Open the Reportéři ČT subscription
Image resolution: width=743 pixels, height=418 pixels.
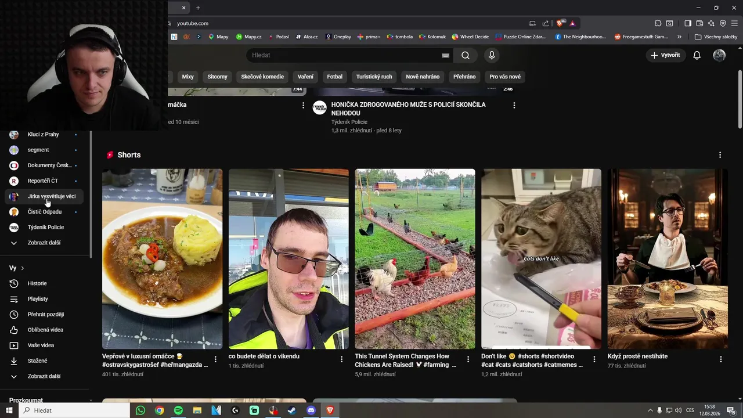[45, 181]
